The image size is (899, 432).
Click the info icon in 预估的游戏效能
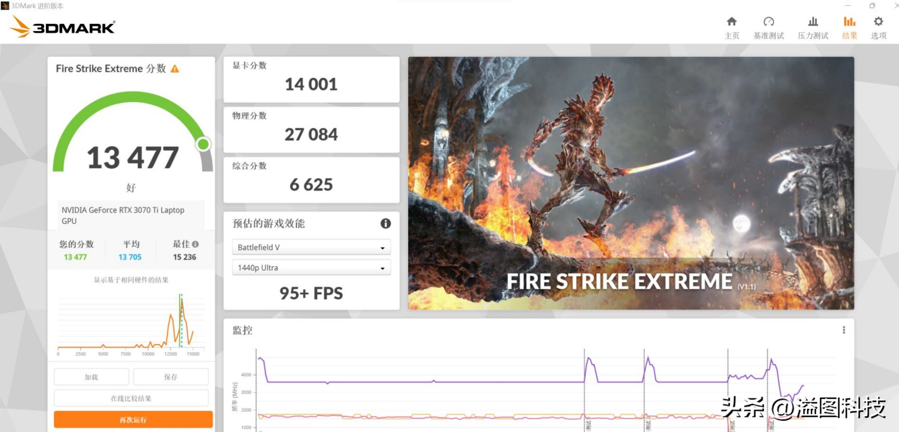pos(386,223)
